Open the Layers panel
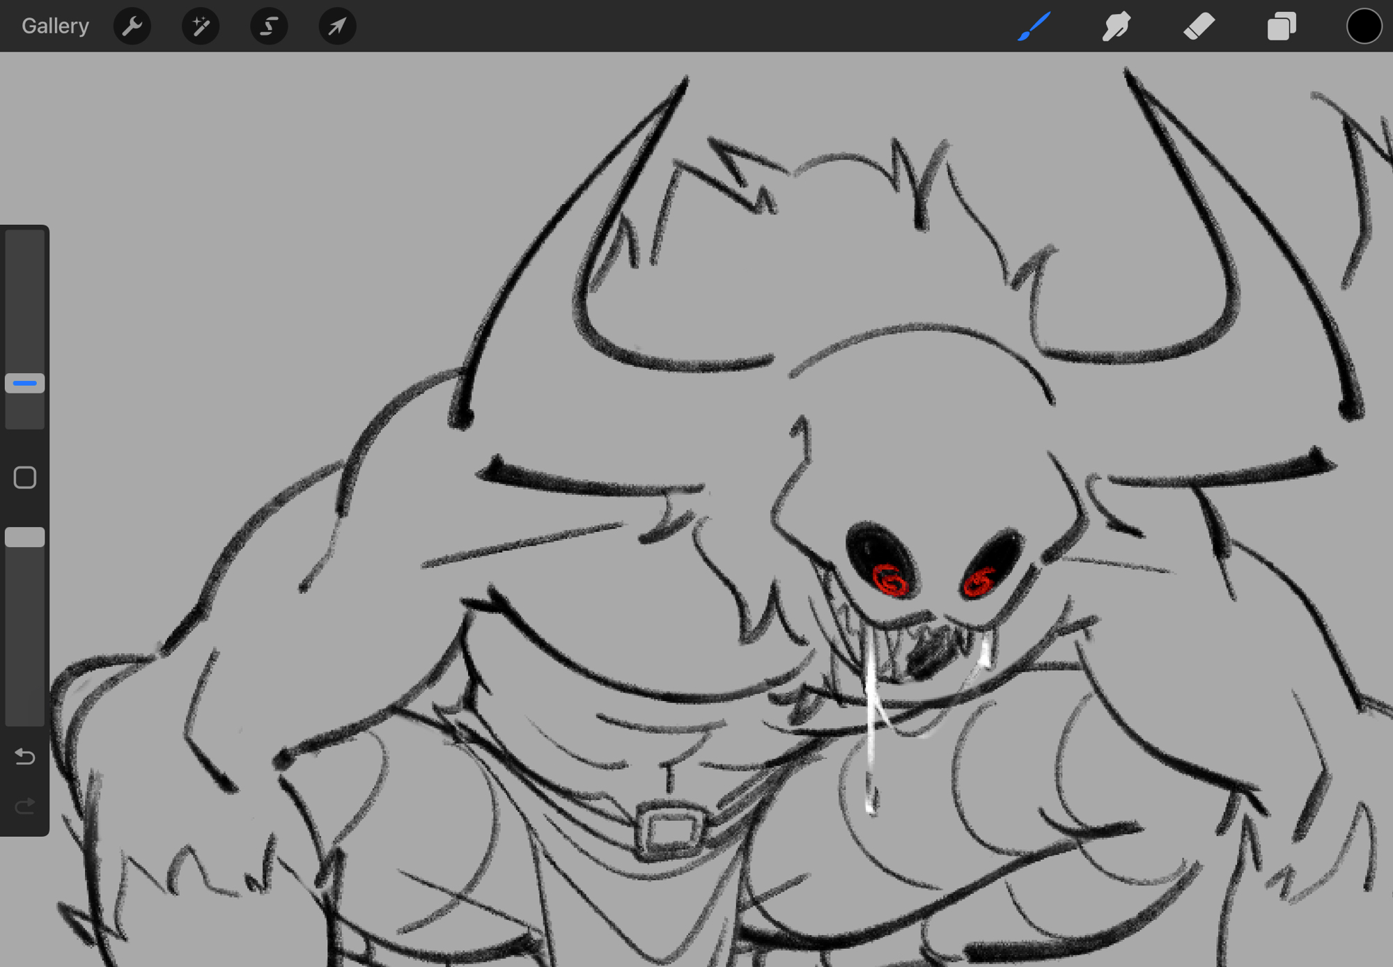Viewport: 1393px width, 967px height. (x=1281, y=26)
